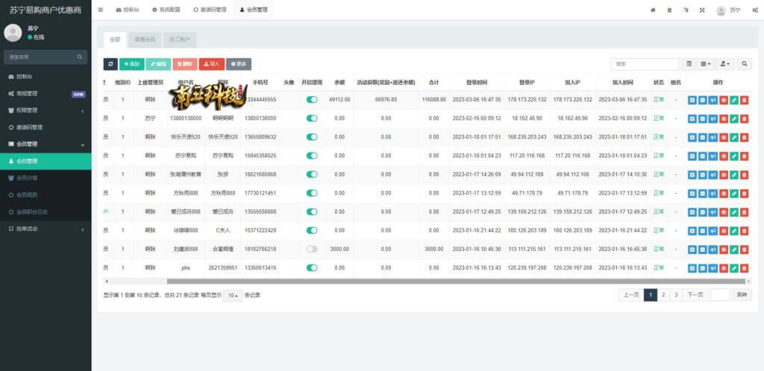Click green 添加 add button

click(131, 64)
